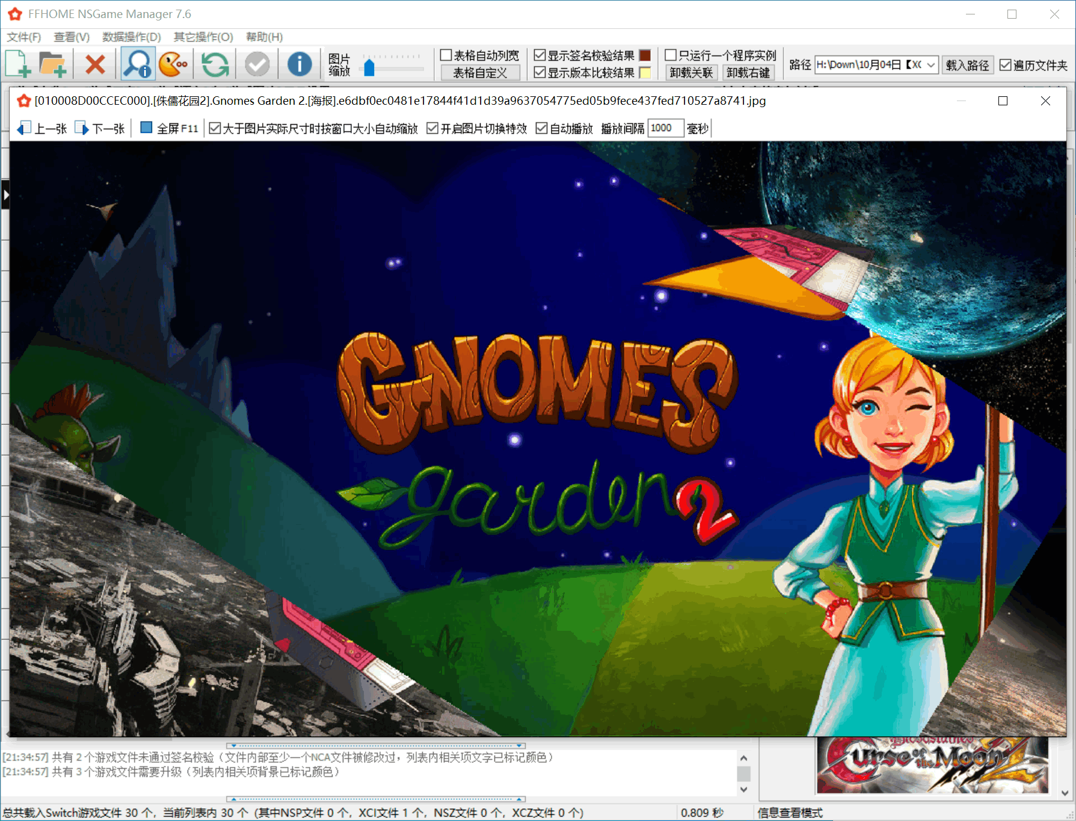Open the blue info icon
The width and height of the screenshot is (1076, 821).
tap(299, 64)
